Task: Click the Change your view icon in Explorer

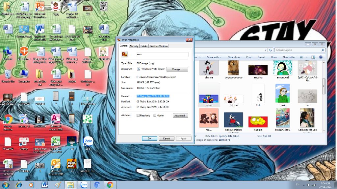Action: pyautogui.click(x=302, y=57)
